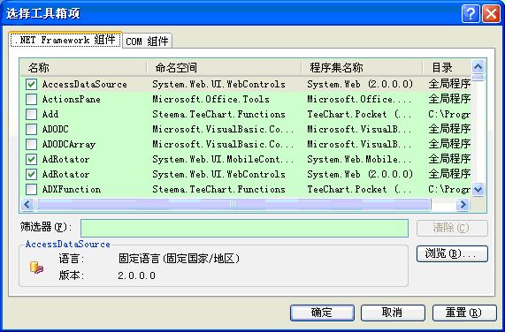Click the 取消 button
505x332 pixels.
(x=393, y=313)
